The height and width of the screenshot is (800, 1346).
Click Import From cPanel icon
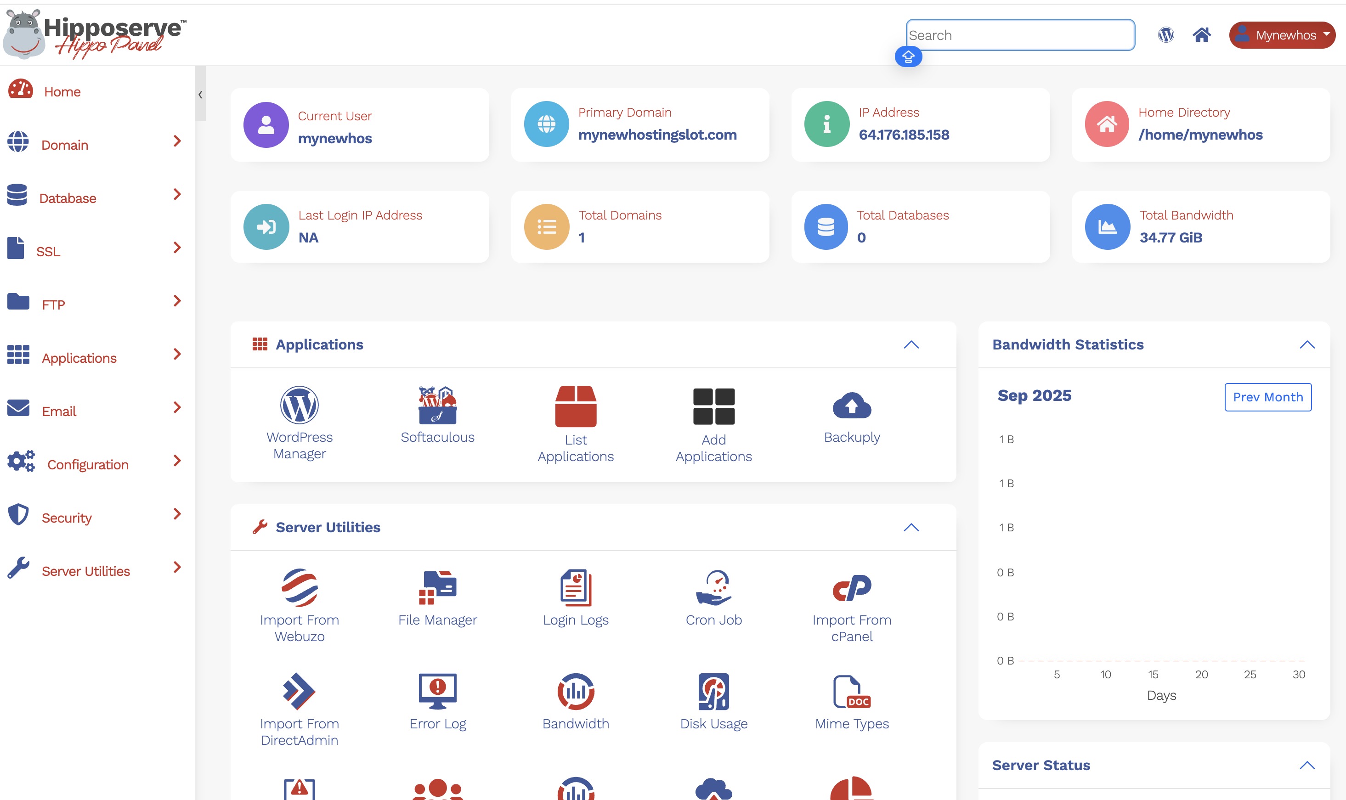852,588
